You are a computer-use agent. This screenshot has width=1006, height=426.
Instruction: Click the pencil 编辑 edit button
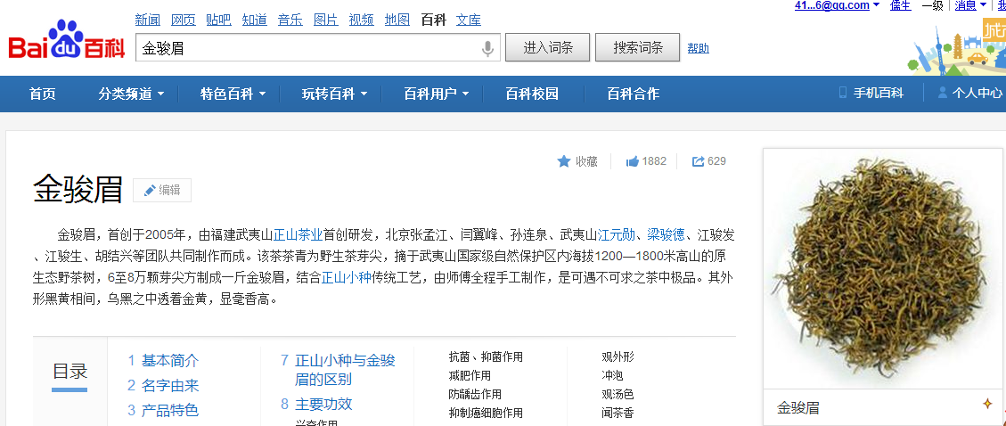tap(162, 190)
